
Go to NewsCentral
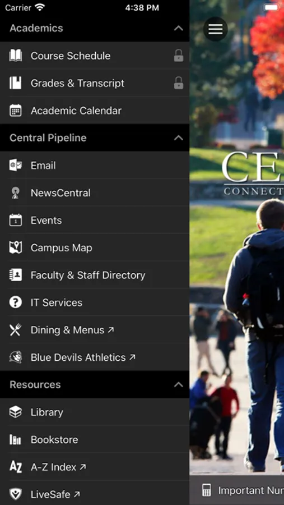click(x=95, y=192)
